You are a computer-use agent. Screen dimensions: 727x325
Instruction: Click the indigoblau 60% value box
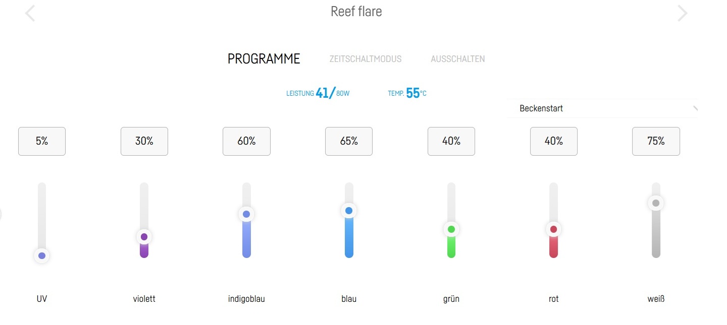pos(246,141)
